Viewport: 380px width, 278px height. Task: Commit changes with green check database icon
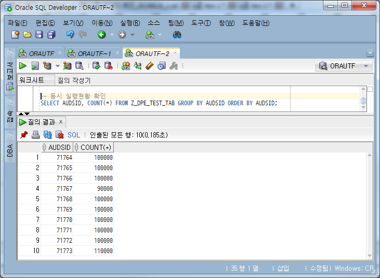point(97,66)
